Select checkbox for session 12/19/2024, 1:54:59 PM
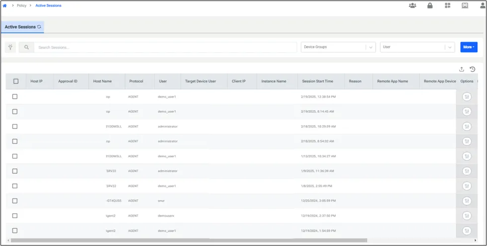487x246 pixels. (14, 231)
